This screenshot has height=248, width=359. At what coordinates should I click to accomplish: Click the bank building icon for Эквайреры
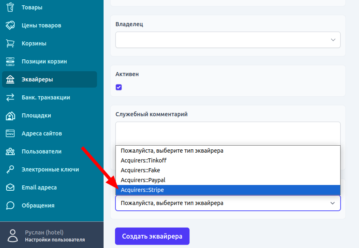[10, 79]
